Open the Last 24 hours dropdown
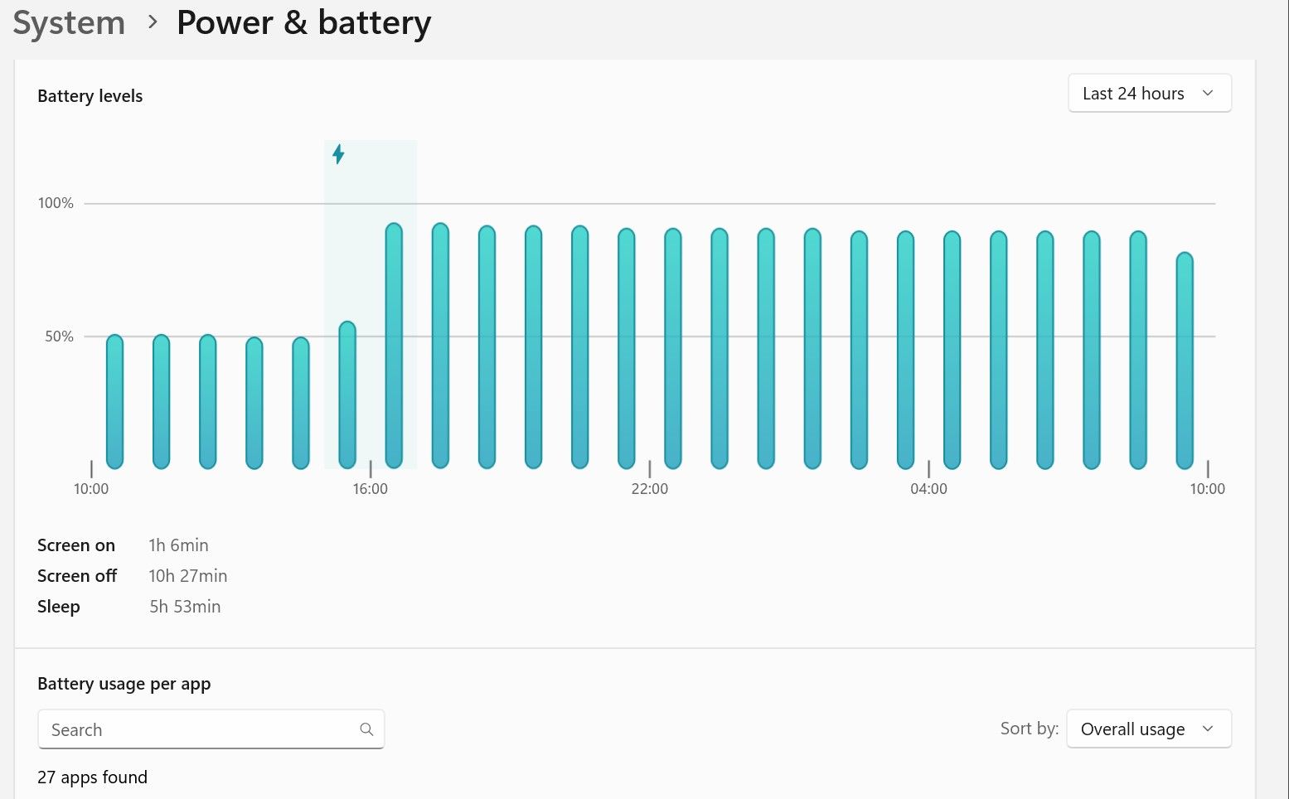 [1149, 94]
